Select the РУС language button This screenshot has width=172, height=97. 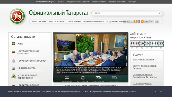tap(152, 21)
